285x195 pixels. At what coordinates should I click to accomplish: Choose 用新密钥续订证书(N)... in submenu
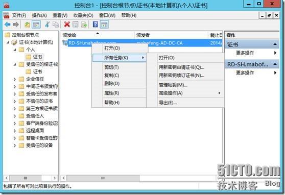185,76
